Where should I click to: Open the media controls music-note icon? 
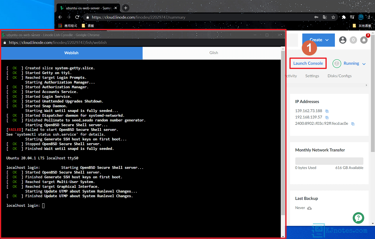click(x=352, y=17)
